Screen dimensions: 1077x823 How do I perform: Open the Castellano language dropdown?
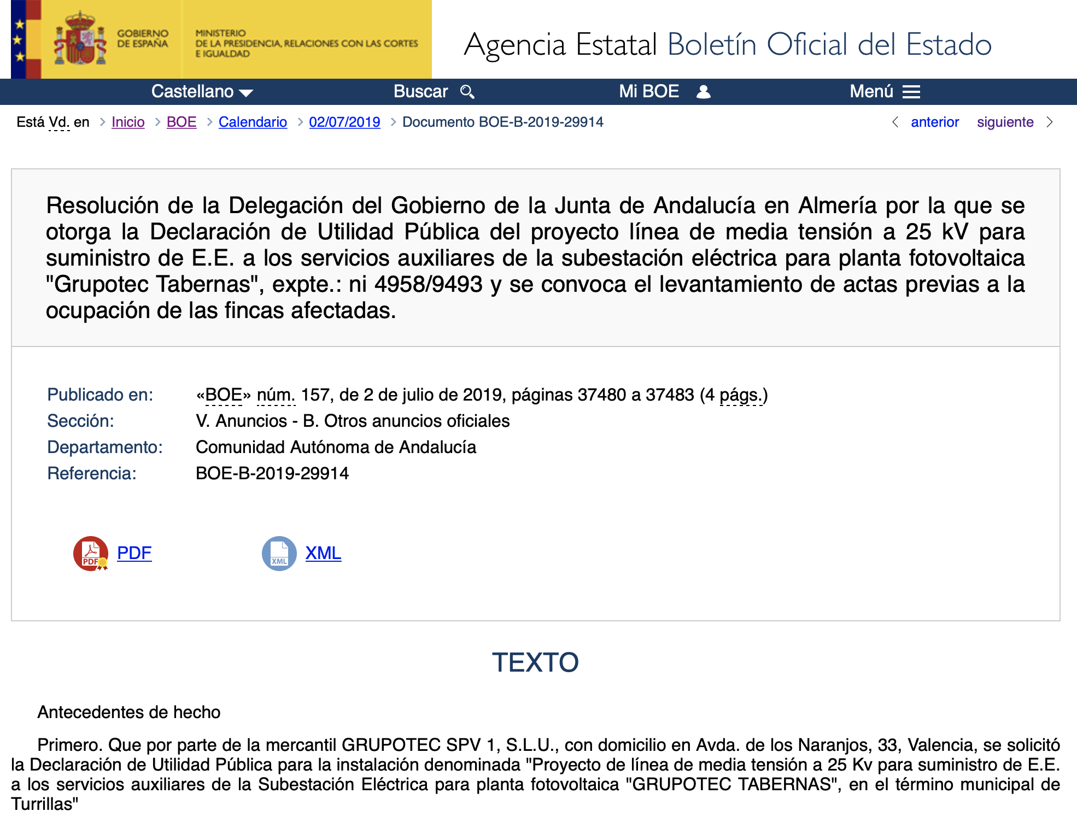(x=202, y=92)
